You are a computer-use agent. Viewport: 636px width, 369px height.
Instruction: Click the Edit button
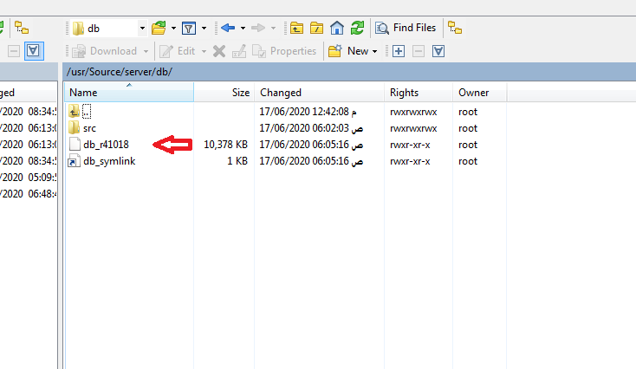point(178,51)
